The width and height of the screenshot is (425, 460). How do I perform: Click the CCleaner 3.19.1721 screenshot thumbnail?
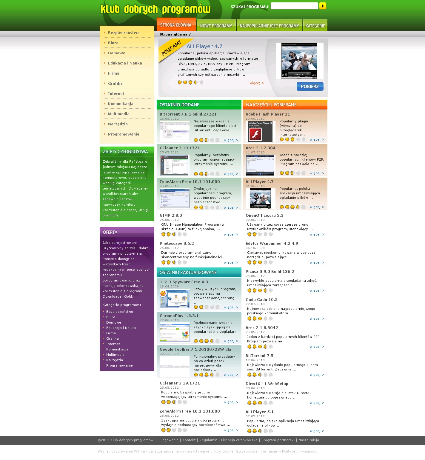click(175, 165)
